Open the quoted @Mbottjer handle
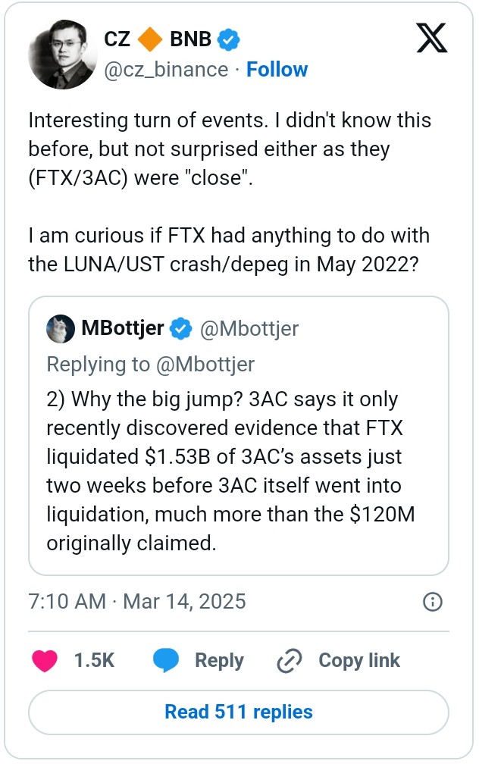Viewport: 479px width, 764px height. click(249, 329)
